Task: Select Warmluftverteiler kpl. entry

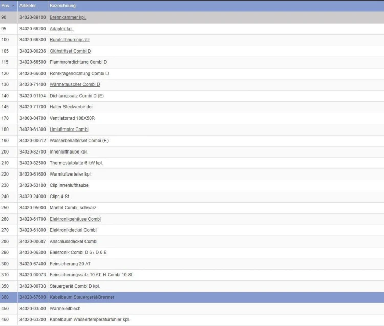Action: 71,174
